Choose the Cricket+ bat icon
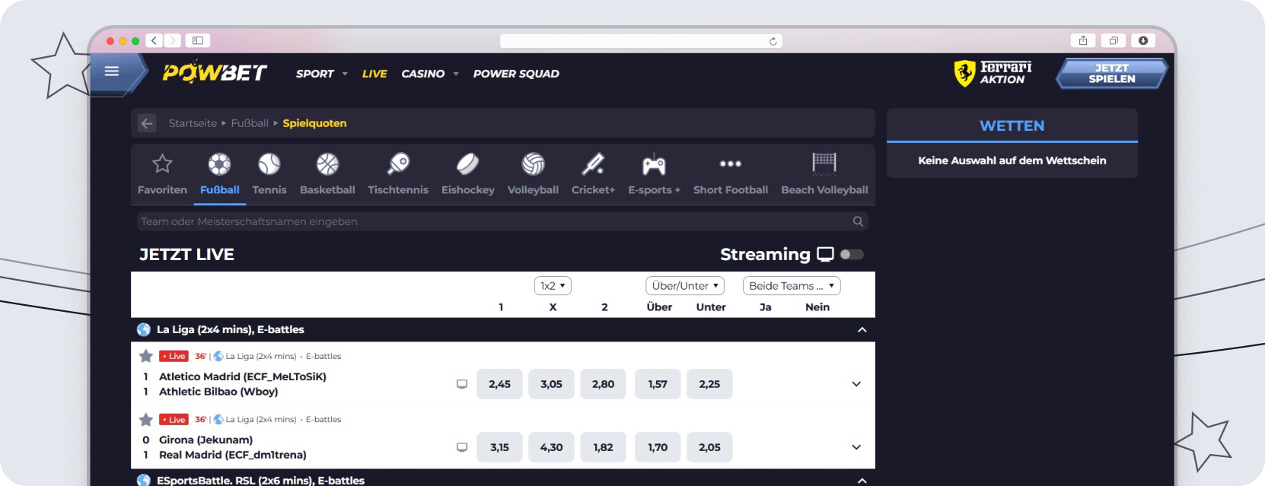1265x486 pixels. click(593, 164)
